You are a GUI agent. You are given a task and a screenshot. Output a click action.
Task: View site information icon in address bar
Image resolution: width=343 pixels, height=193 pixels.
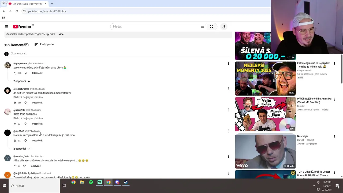pyautogui.click(x=24, y=11)
